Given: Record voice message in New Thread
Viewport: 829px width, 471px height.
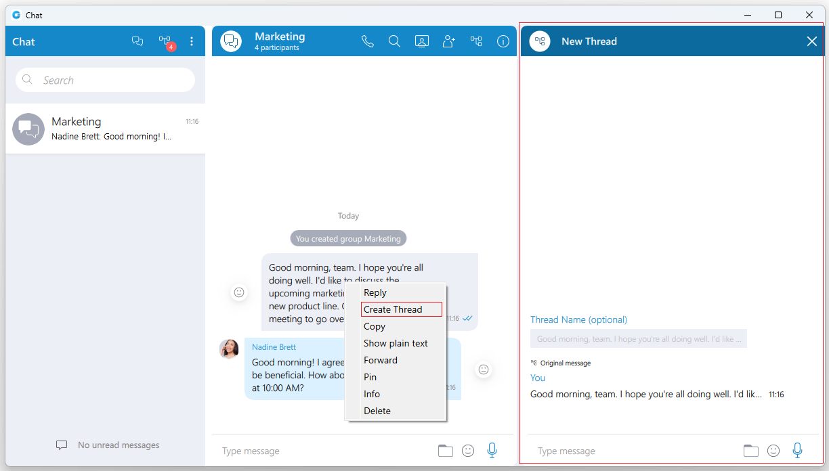Looking at the screenshot, I should tap(798, 451).
